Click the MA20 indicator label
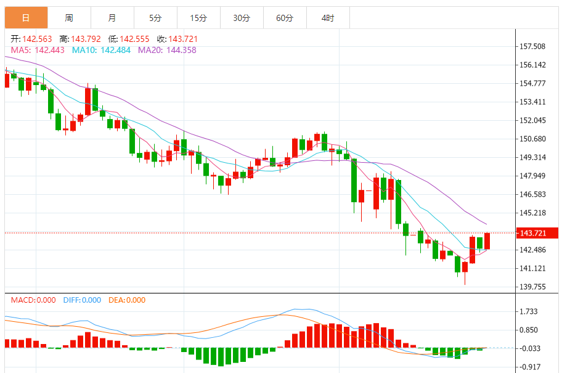The image size is (562, 373). click(x=168, y=50)
